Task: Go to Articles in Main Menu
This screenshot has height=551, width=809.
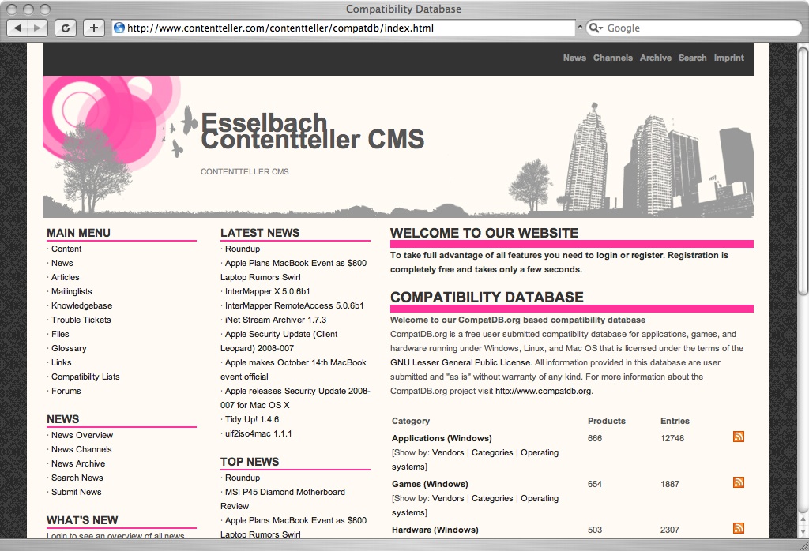Action: pos(65,277)
